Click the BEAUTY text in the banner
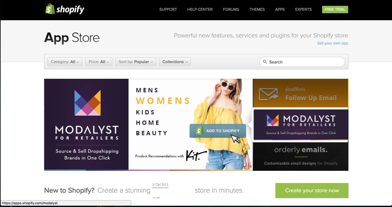Image resolution: width=392 pixels, height=207 pixels. [152, 133]
